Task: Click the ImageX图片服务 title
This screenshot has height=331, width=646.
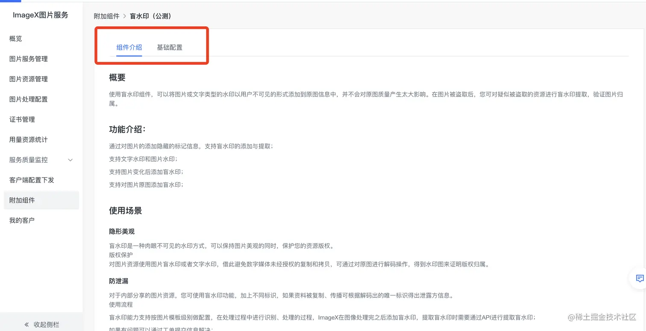Action: pos(41,15)
